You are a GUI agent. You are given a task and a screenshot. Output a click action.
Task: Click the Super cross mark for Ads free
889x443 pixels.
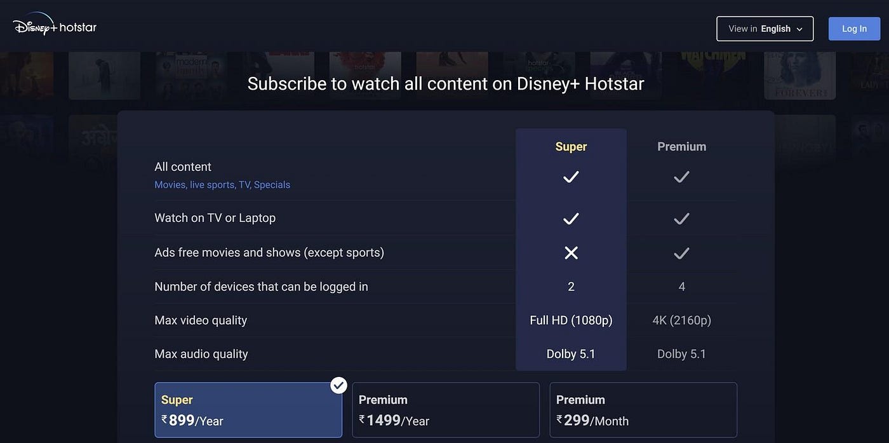coord(571,253)
